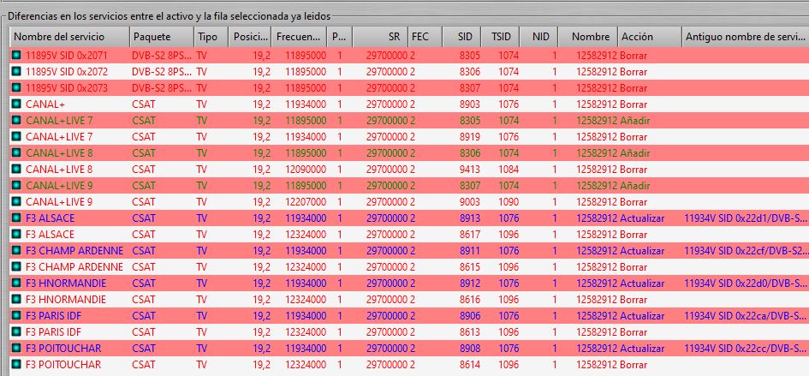Click TSID value 1090
This screenshot has width=809, height=376.
tap(509, 201)
